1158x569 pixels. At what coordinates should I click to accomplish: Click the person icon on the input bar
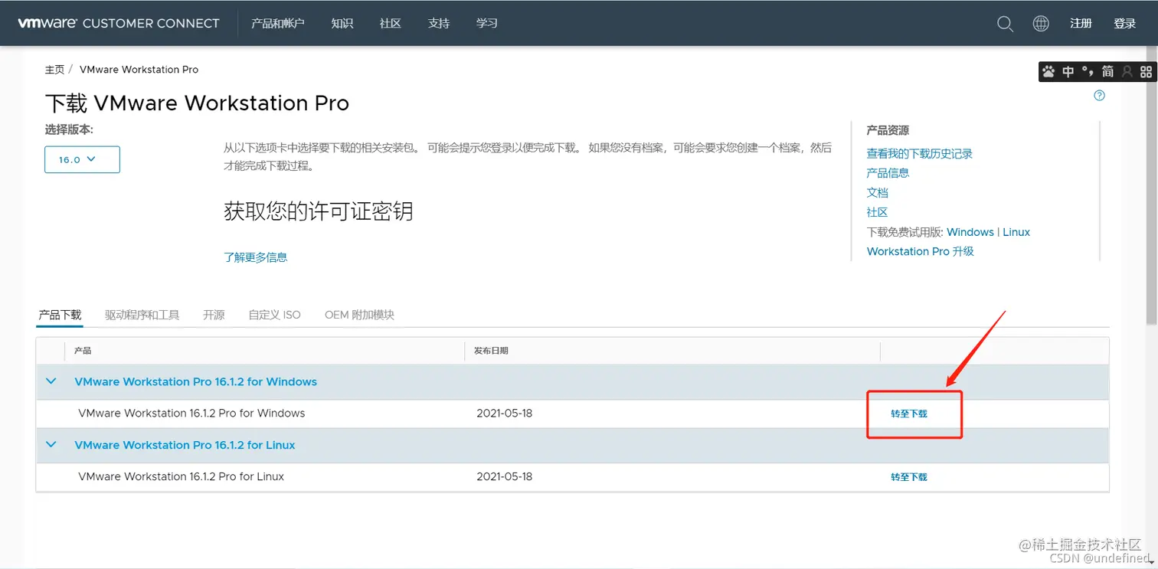tap(1127, 72)
